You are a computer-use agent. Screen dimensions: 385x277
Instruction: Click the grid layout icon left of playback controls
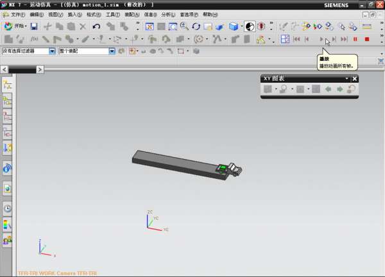[285, 39]
